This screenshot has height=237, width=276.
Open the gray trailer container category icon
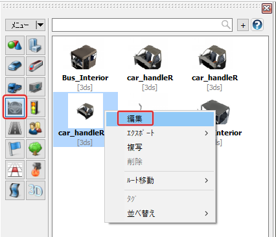[x=36, y=87]
